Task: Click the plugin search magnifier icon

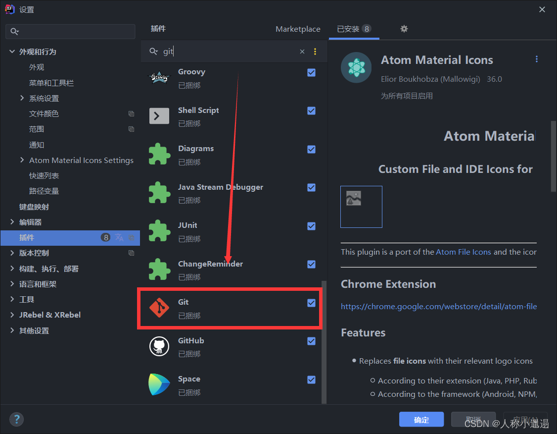Action: (x=153, y=52)
